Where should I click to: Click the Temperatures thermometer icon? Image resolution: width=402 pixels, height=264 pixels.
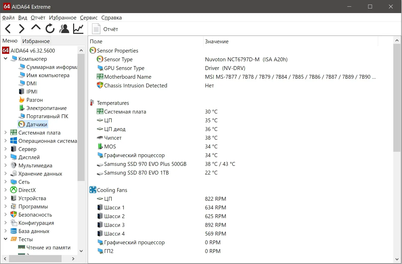click(x=92, y=103)
